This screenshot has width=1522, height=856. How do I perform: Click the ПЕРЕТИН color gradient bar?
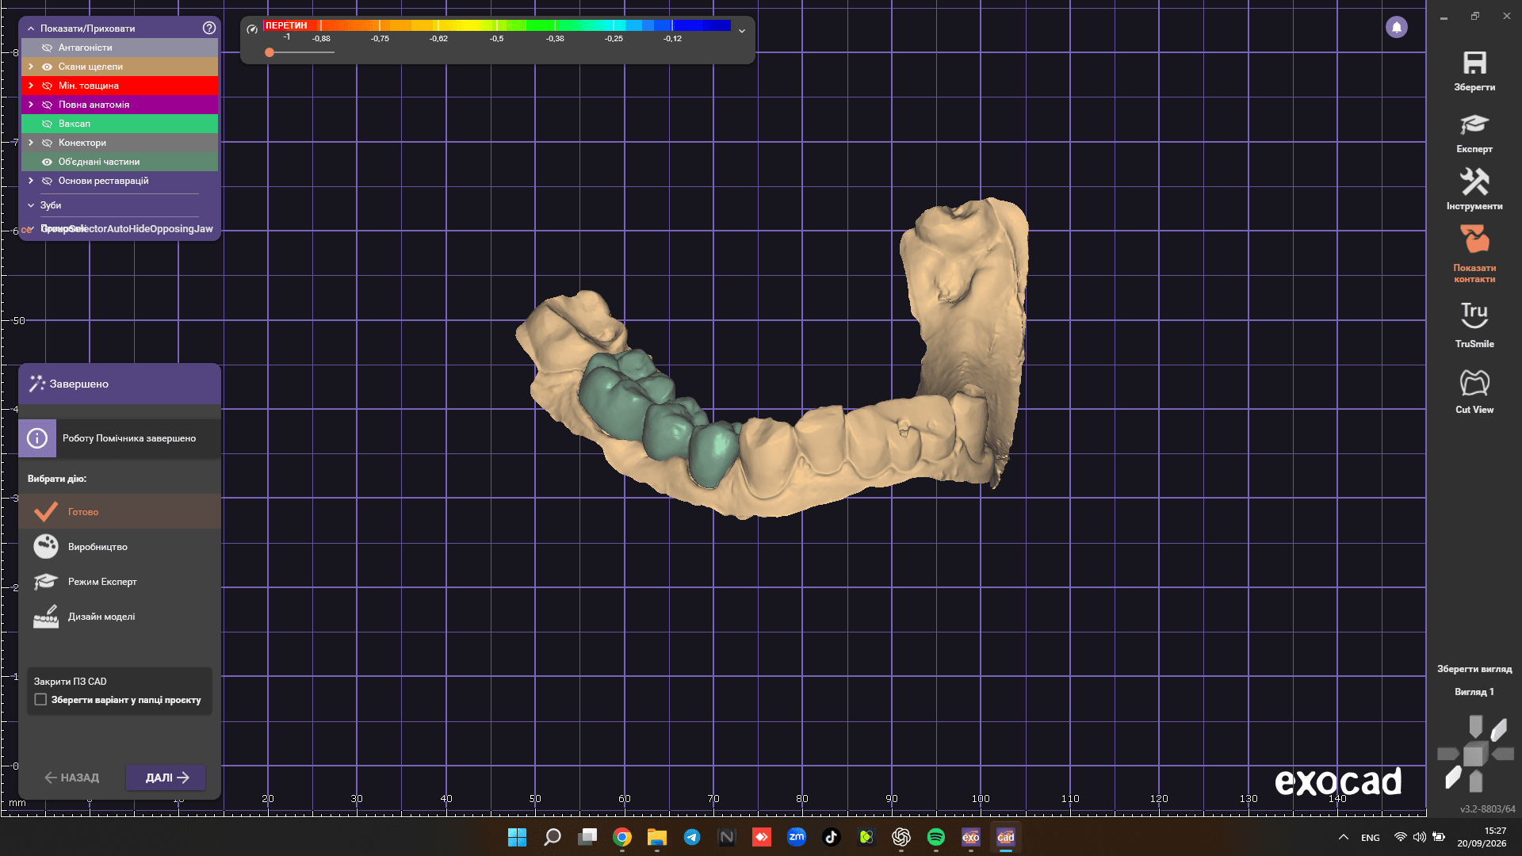pos(497,25)
